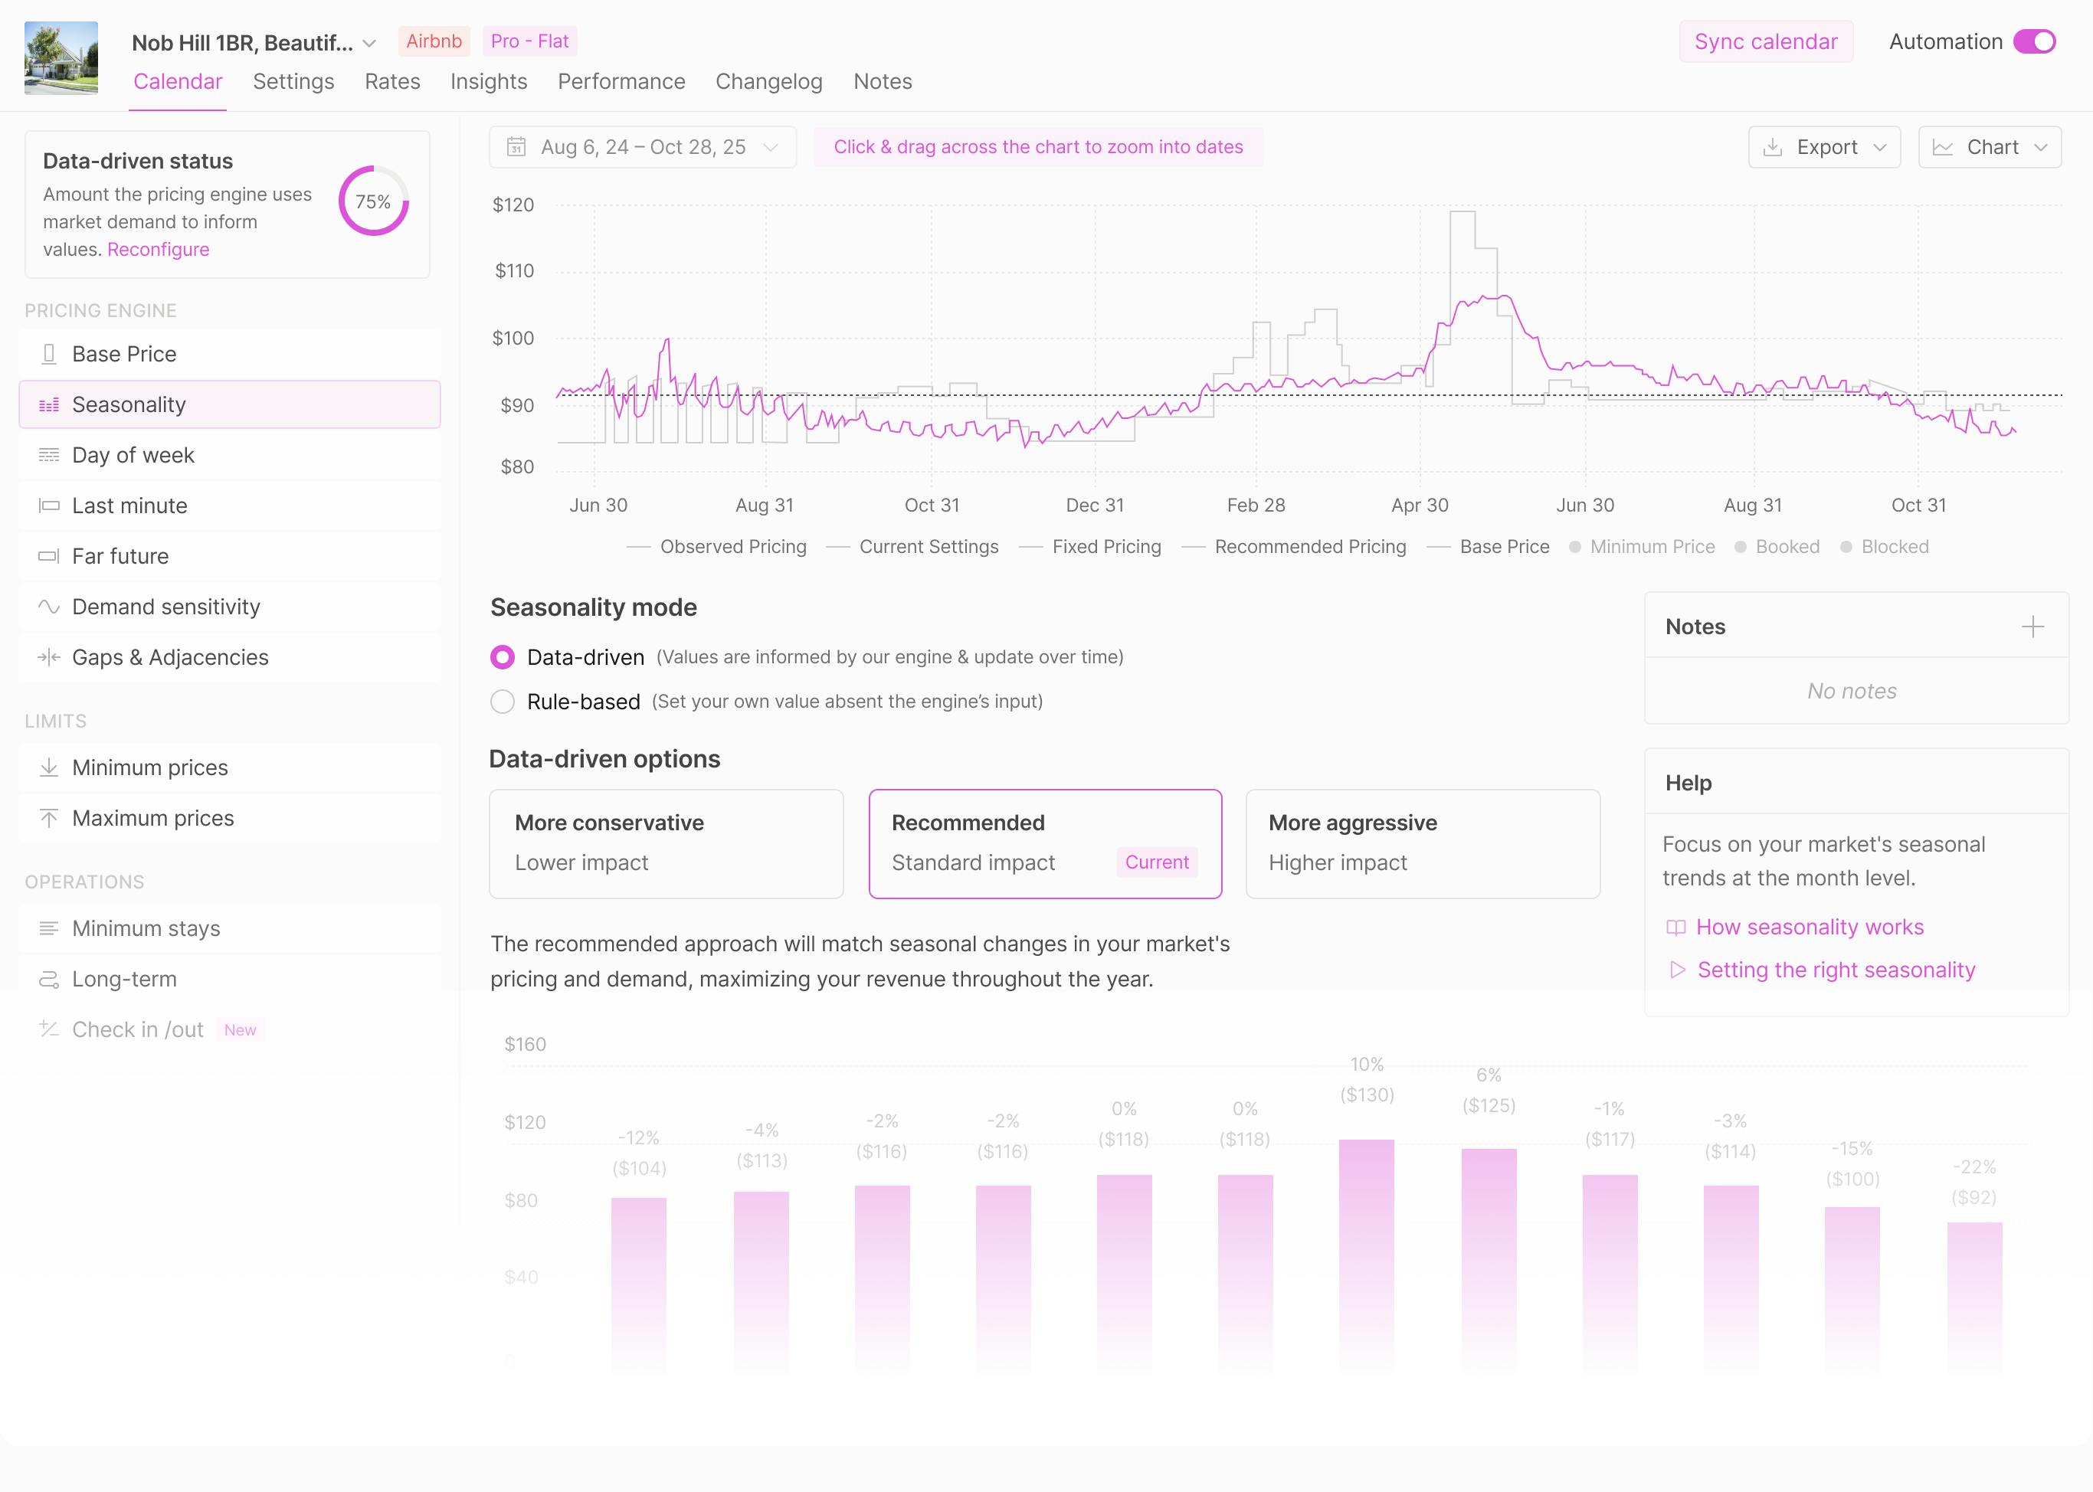The image size is (2093, 1492).
Task: Click the 75% data-driven progress ring
Action: 373,202
